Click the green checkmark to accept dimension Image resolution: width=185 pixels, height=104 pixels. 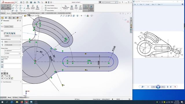click(2, 23)
